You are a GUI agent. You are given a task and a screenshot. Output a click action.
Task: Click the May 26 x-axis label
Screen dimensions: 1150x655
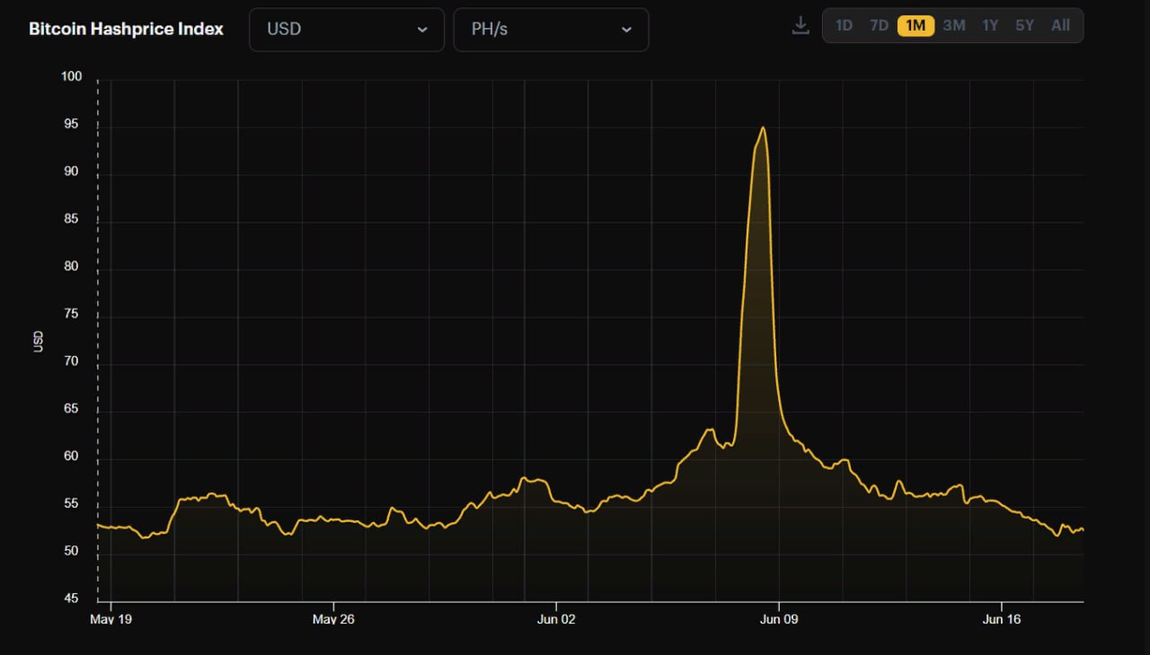332,619
